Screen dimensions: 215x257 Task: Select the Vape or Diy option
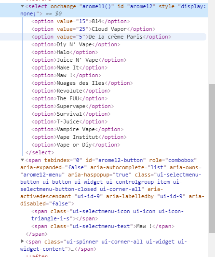(76, 145)
